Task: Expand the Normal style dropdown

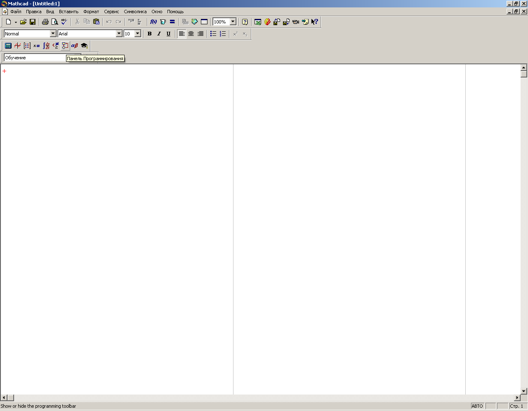Action: (53, 34)
